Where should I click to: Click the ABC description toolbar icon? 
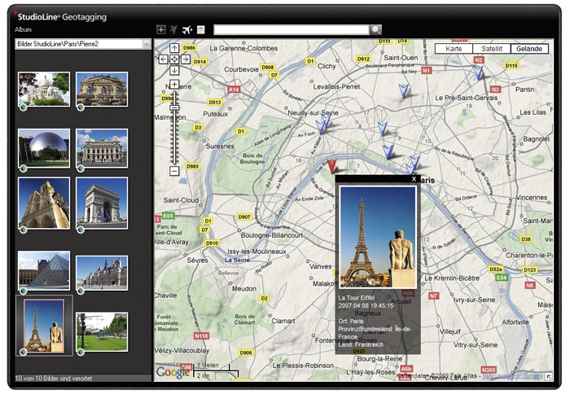(x=200, y=30)
